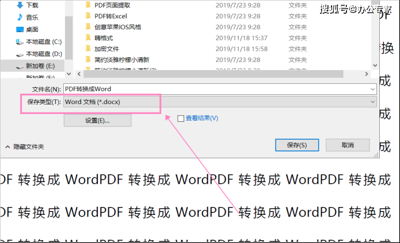Select the PDF页面提取 folder name
Viewport: 400px width, 243px height.
[112, 5]
